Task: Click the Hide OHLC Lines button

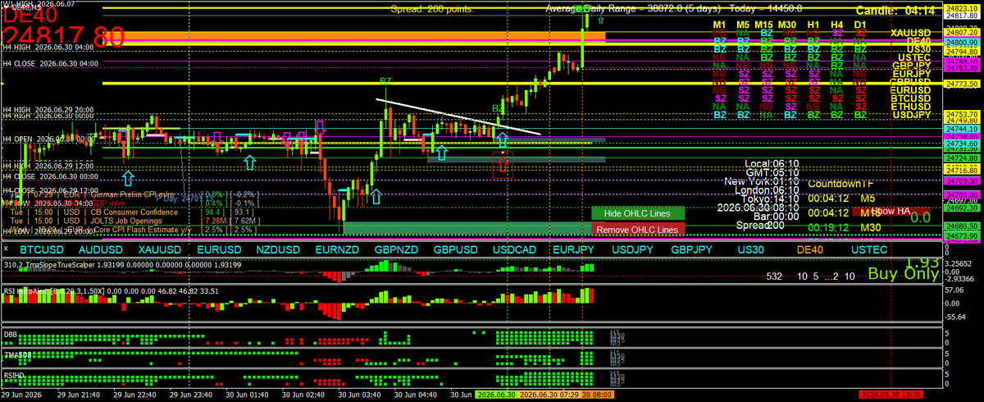Action: 636,213
